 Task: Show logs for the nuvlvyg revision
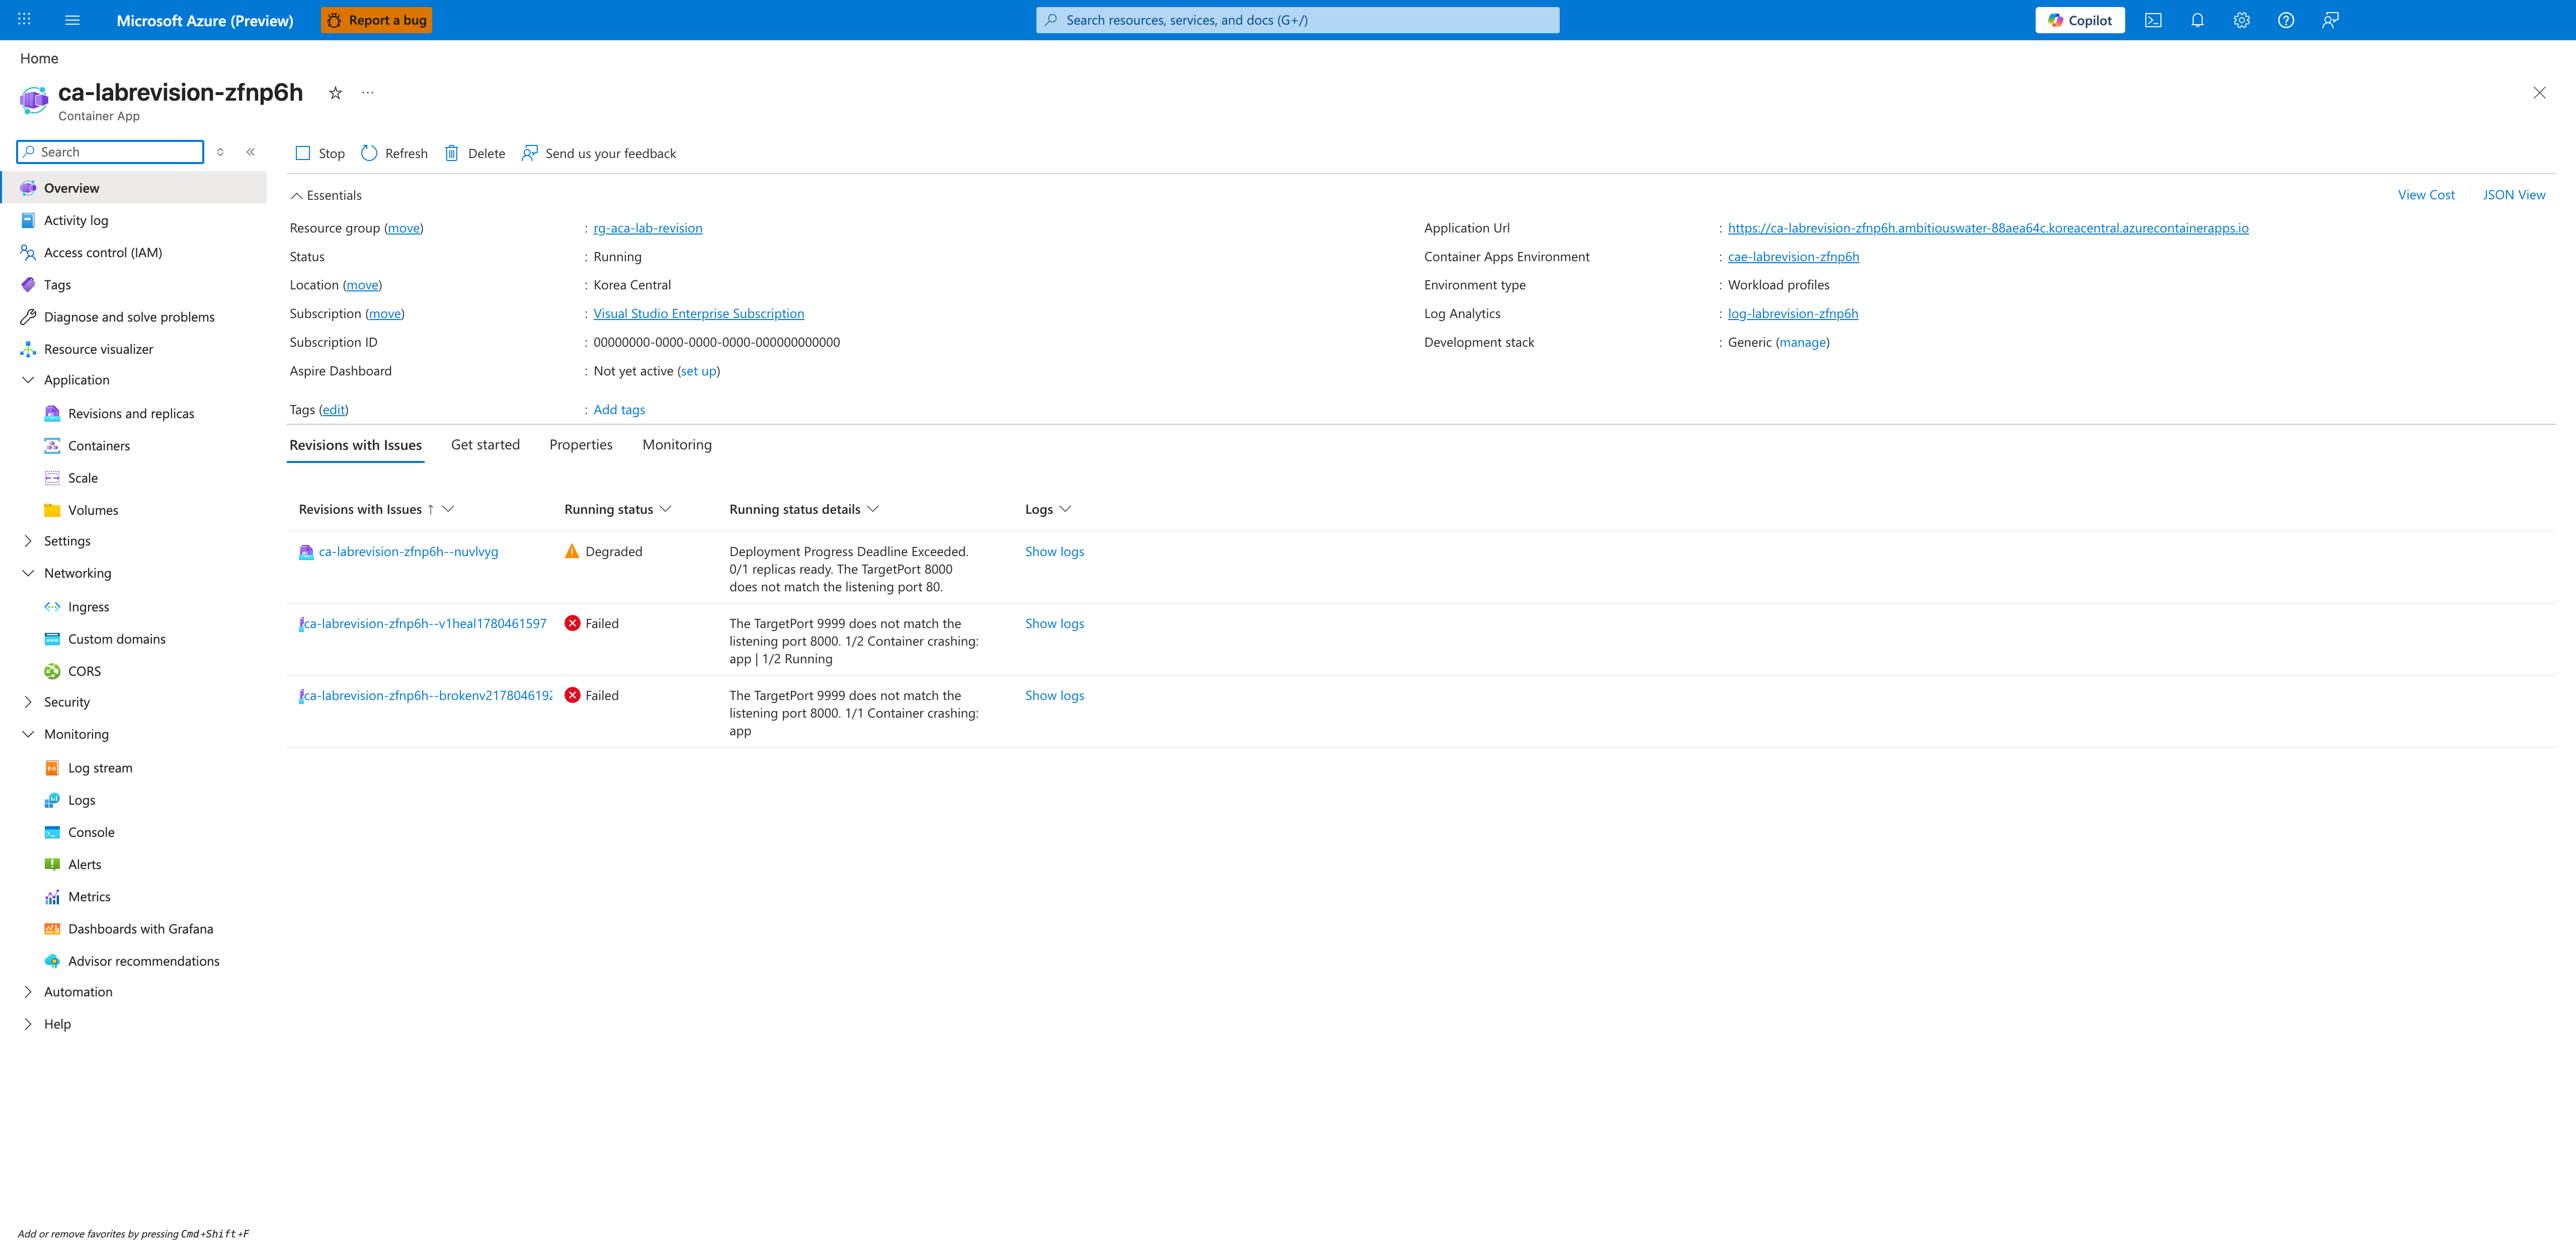(x=1054, y=552)
